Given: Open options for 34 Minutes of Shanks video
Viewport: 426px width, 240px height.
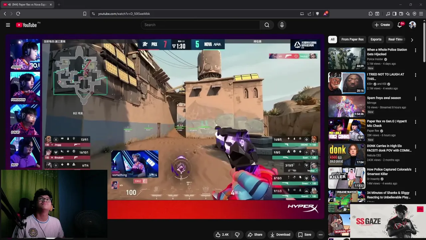Looking at the screenshot, I should tap(415, 193).
